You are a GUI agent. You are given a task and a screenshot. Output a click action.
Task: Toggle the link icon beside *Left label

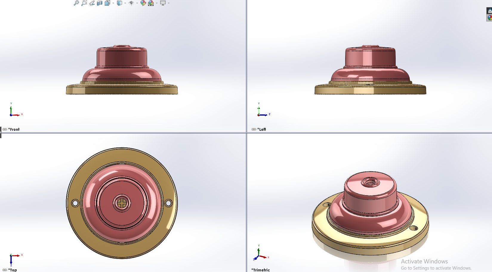tap(254, 129)
